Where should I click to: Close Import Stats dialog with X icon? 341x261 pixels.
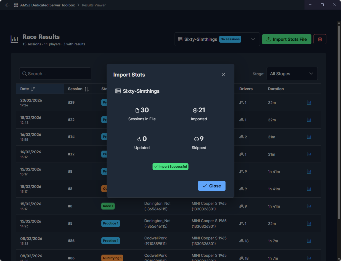[x=223, y=75]
